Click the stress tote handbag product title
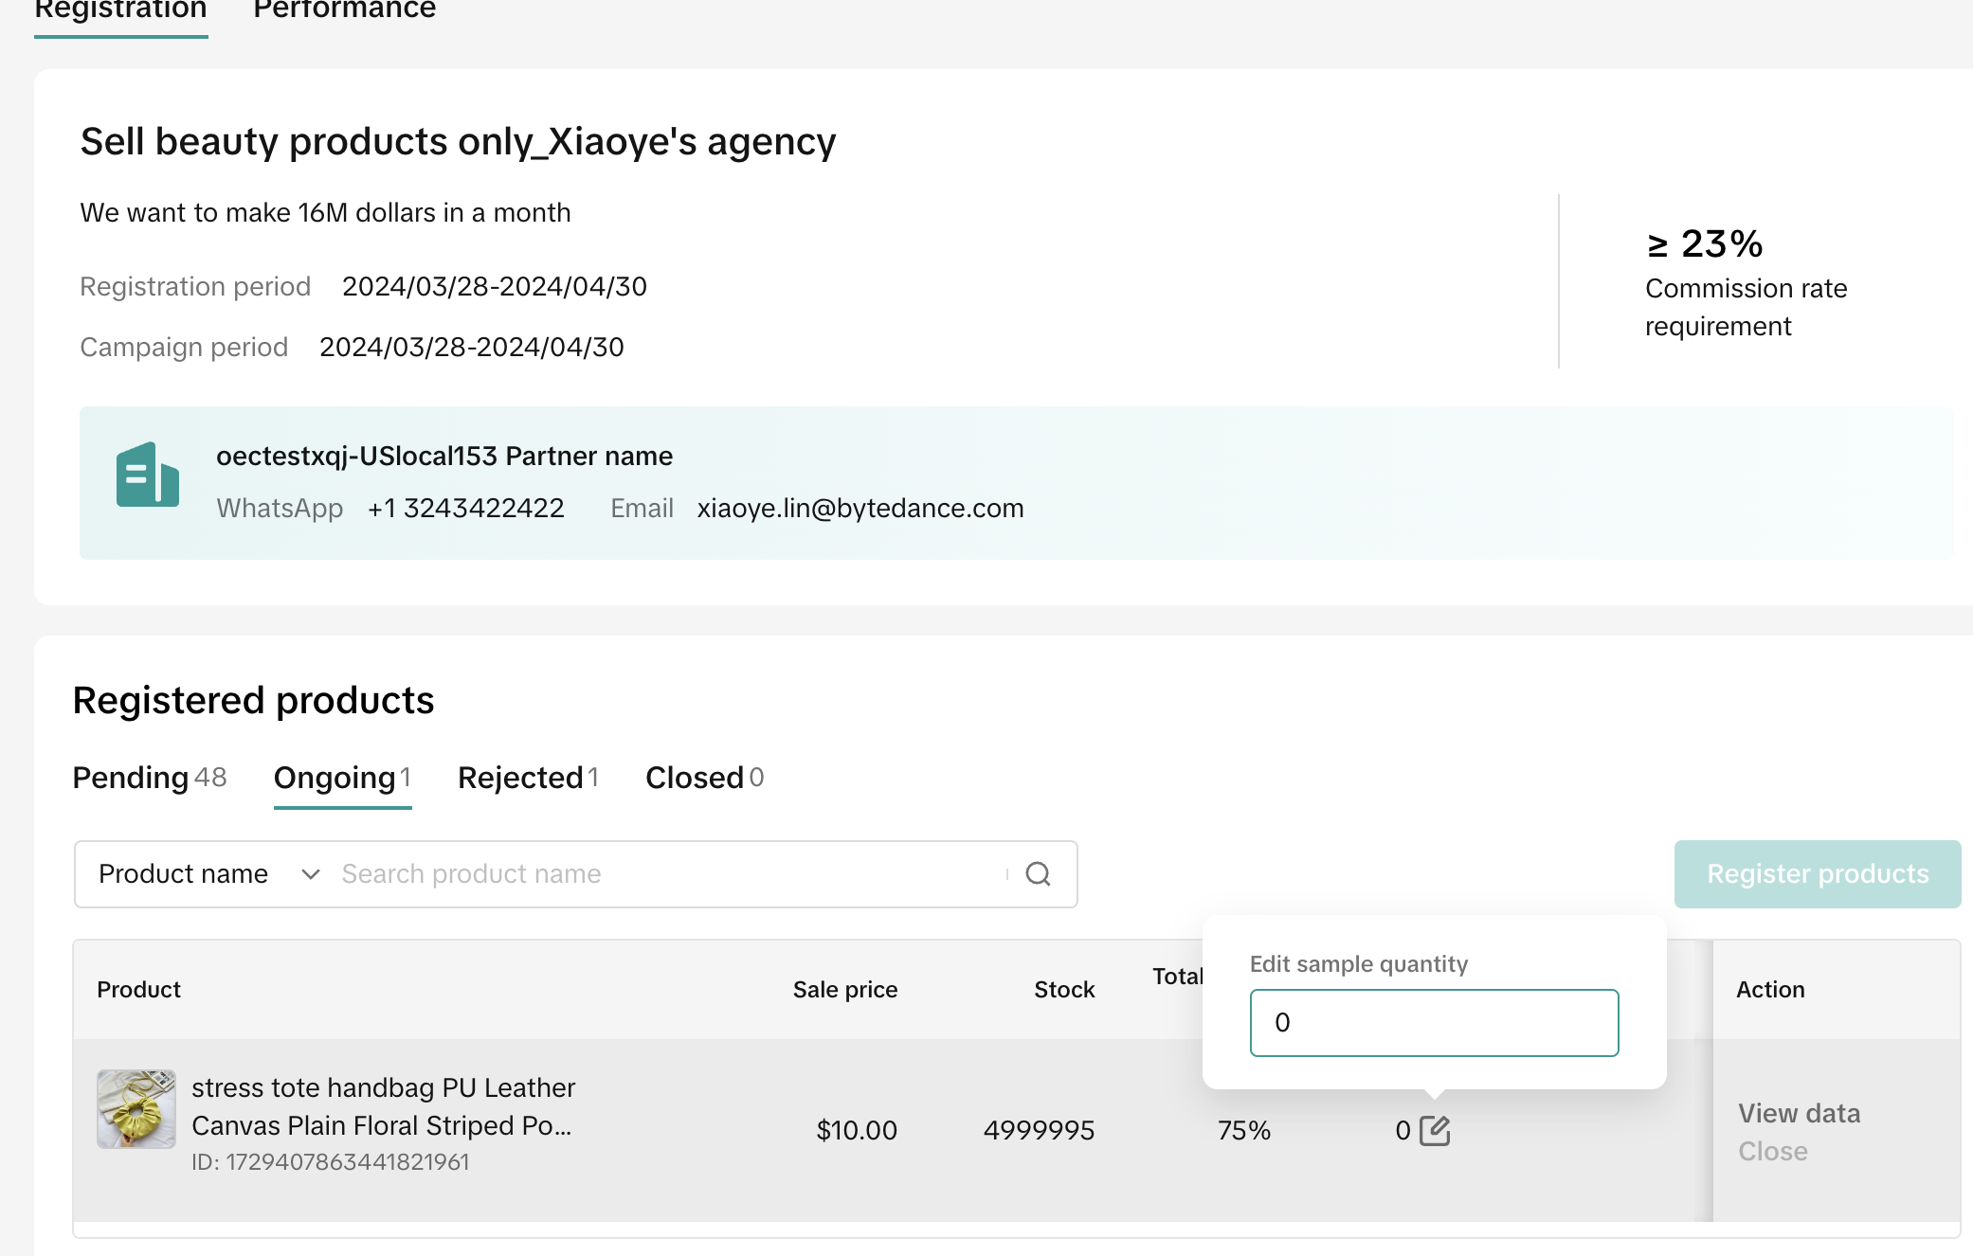This screenshot has width=1973, height=1256. 383,1105
